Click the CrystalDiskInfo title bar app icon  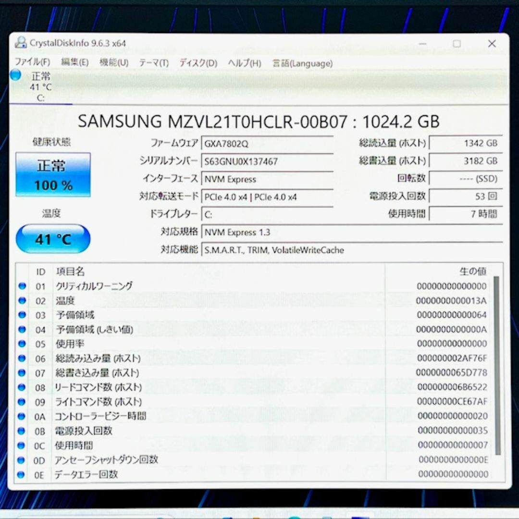pos(21,43)
